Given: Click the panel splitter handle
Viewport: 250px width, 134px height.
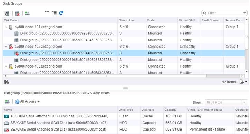Looking at the screenshot, I should click(125, 88).
